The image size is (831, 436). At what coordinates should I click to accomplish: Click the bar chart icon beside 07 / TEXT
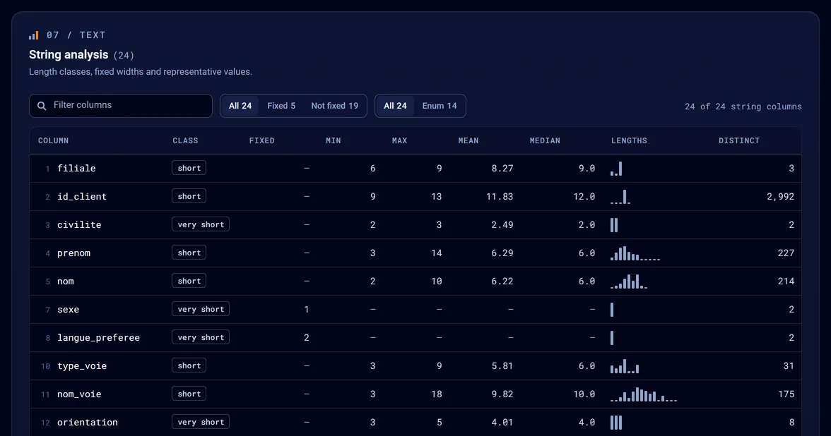coord(33,35)
